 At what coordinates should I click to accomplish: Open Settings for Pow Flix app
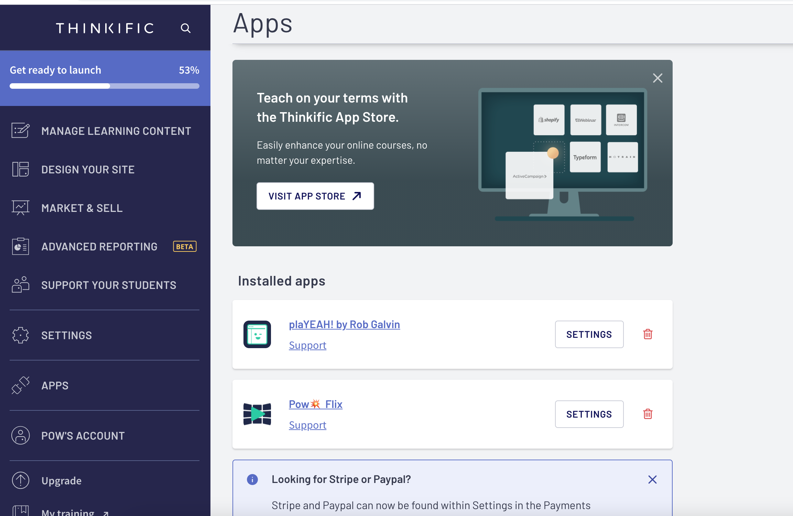click(x=589, y=414)
